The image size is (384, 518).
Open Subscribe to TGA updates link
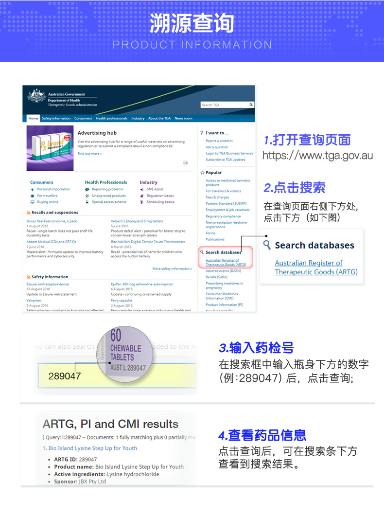[226, 160]
